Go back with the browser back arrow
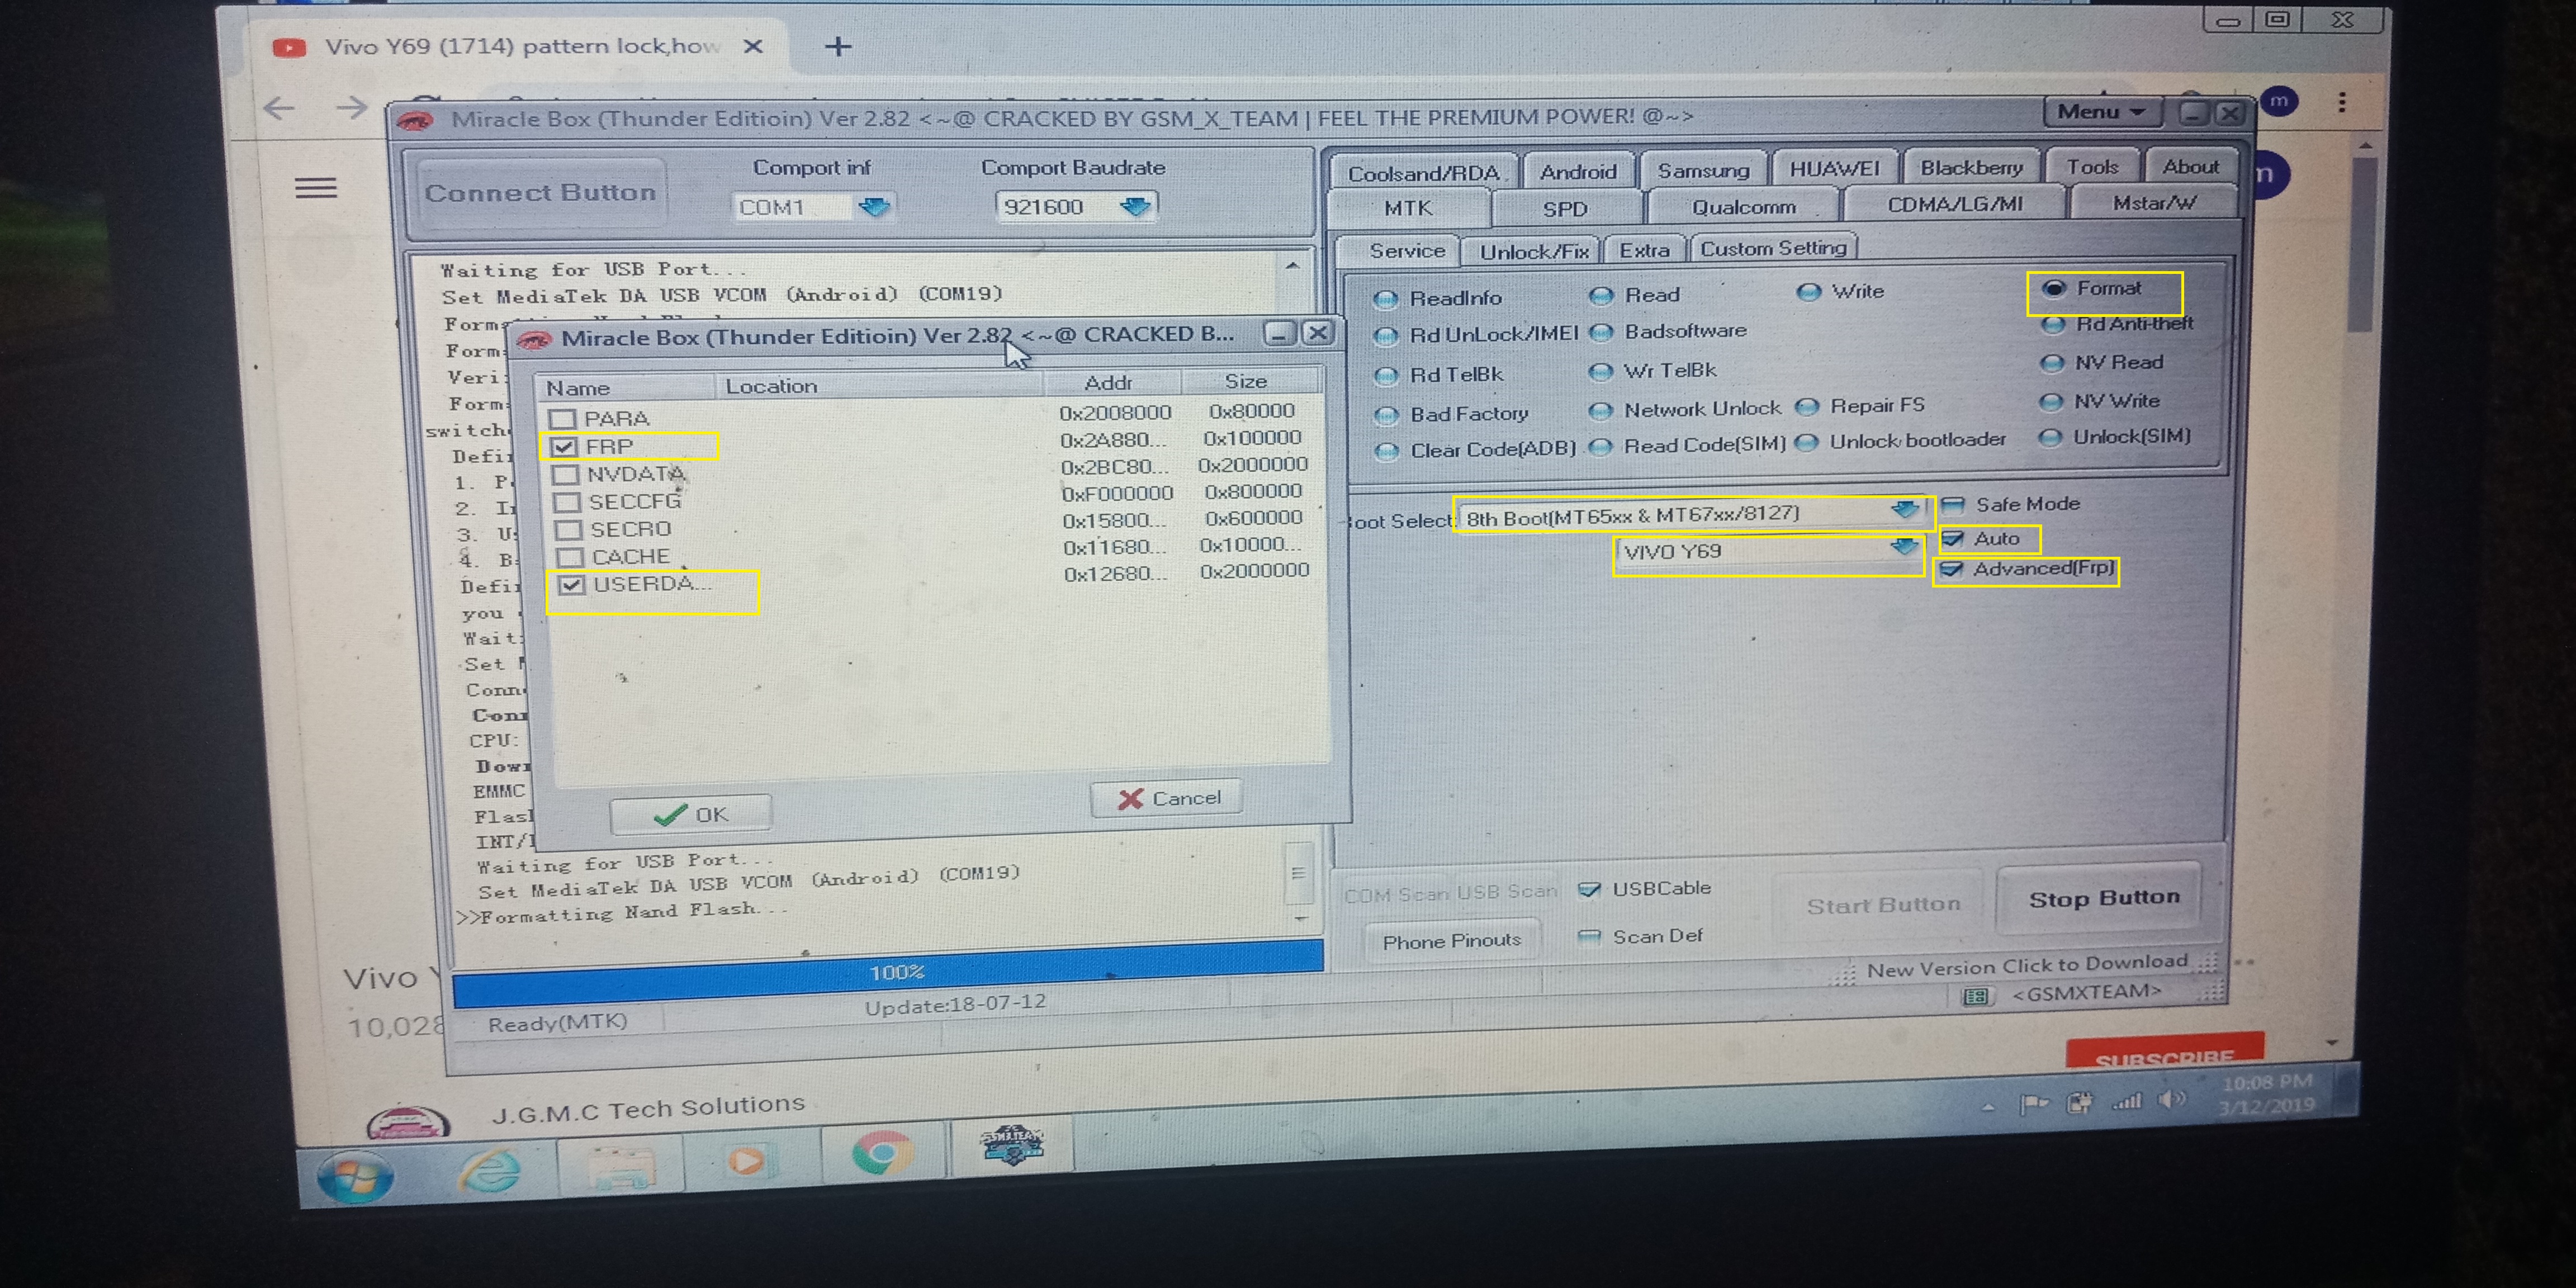Image resolution: width=2576 pixels, height=1288 pixels. (x=280, y=108)
